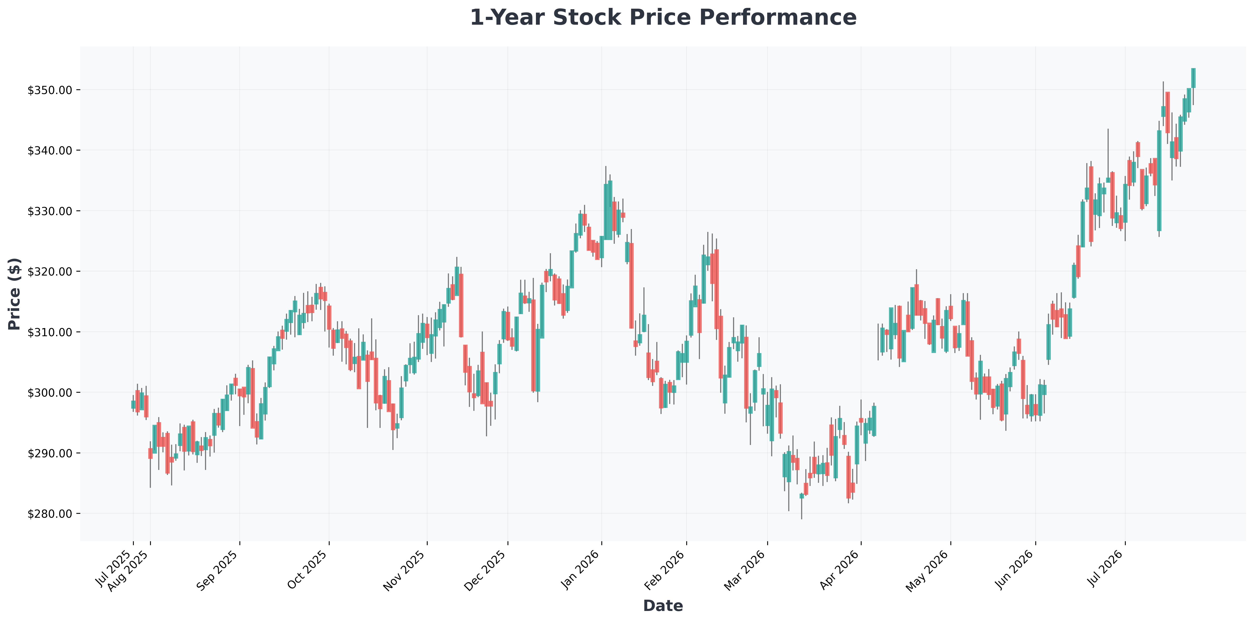Click the 'Price ($)' y-axis title
The width and height of the screenshot is (1254, 622).
pos(15,294)
